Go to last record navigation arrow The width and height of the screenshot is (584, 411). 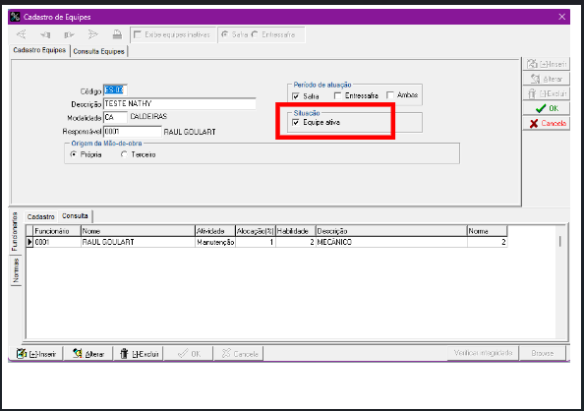point(92,34)
